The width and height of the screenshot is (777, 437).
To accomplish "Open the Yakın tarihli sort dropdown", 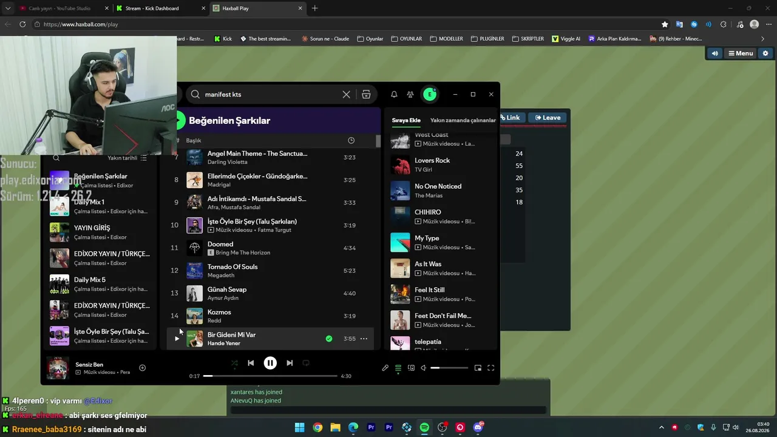I will (x=127, y=158).
